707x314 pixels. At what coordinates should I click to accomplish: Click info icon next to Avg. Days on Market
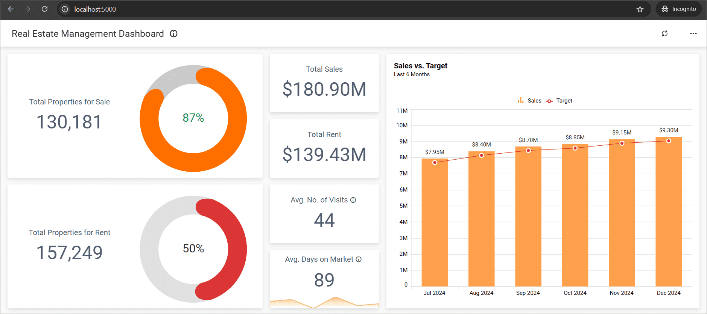[359, 260]
